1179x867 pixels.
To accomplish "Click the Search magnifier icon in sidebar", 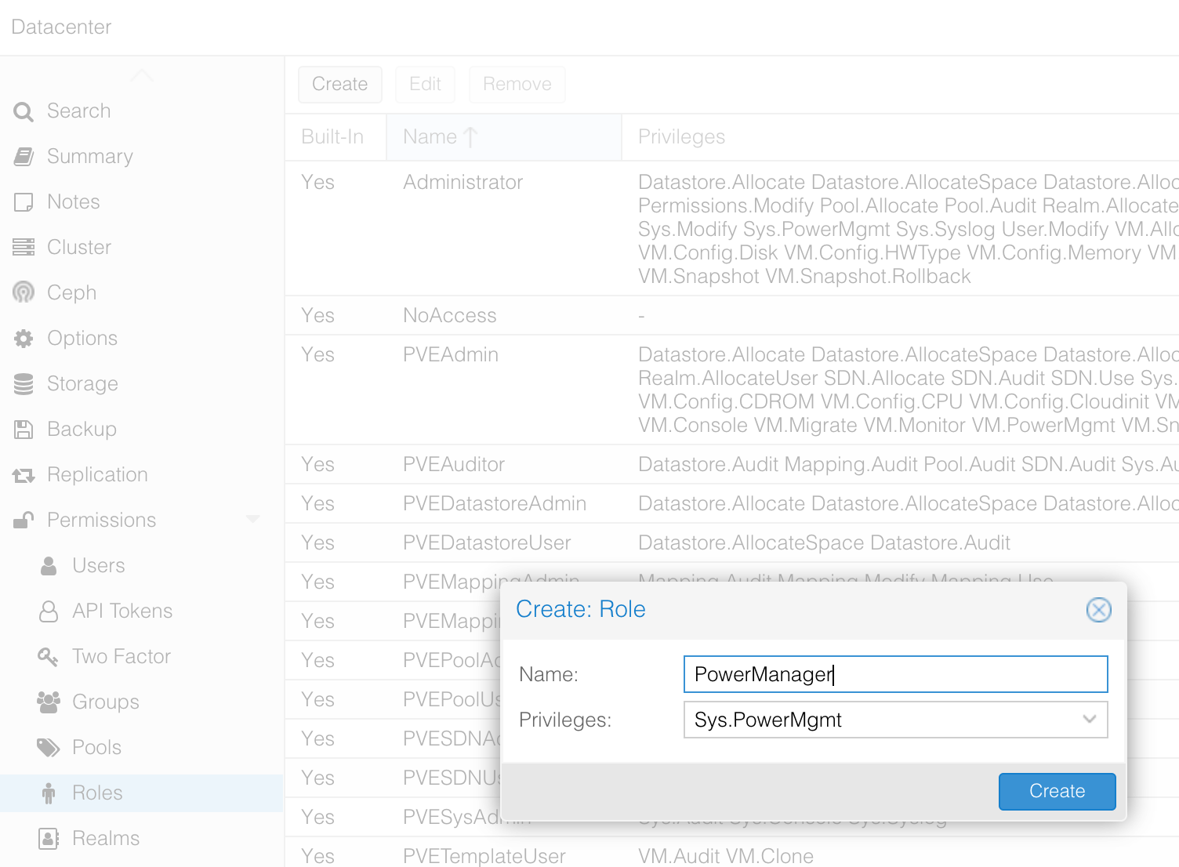I will tap(24, 112).
